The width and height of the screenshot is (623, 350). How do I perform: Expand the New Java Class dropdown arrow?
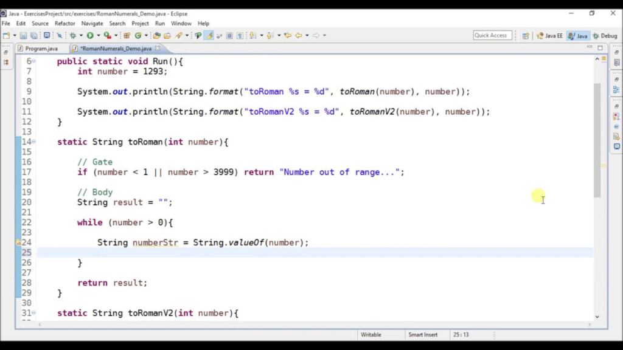[x=146, y=36]
